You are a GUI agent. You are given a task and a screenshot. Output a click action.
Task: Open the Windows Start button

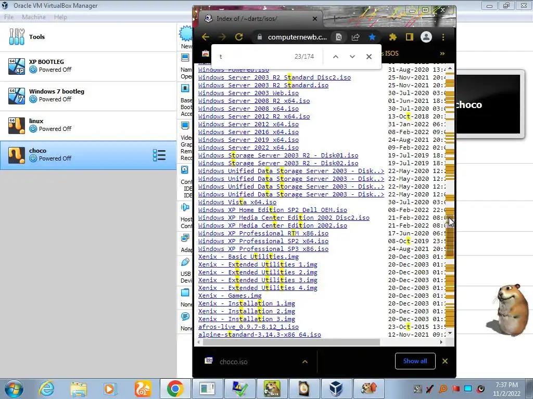coord(14,389)
